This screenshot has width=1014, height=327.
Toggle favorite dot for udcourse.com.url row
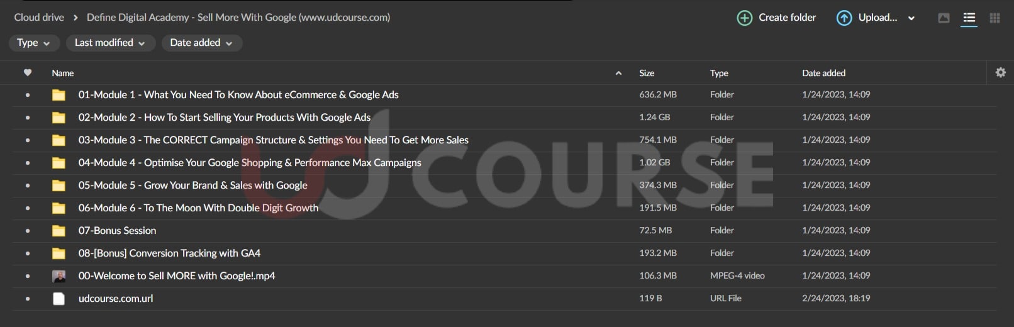pyautogui.click(x=28, y=299)
